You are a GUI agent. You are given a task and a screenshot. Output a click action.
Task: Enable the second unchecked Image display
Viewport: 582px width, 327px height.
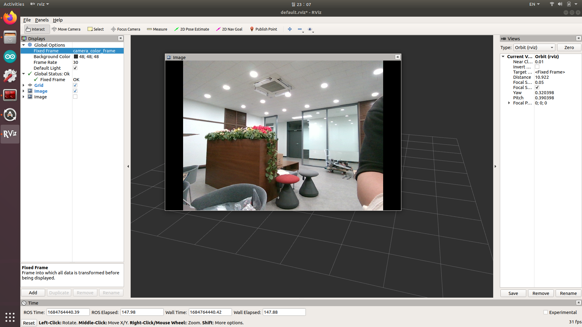tap(75, 97)
